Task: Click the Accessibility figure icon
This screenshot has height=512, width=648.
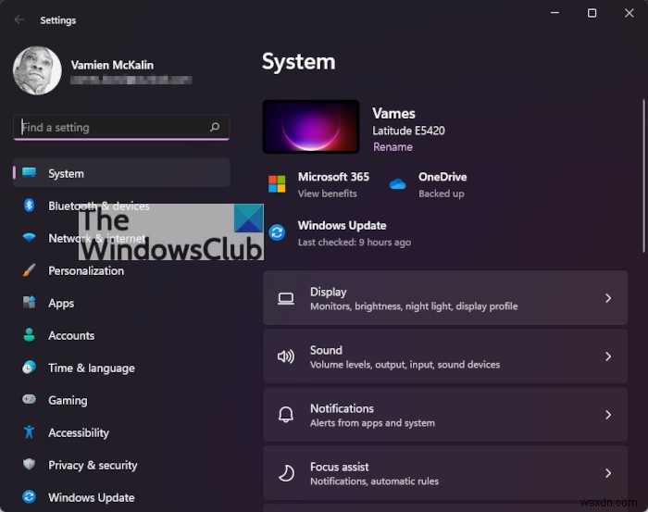Action: pos(29,431)
